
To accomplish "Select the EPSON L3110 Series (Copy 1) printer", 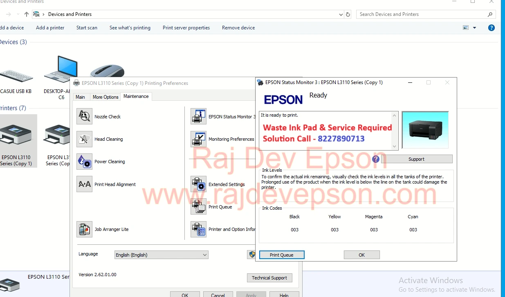I will (16, 141).
